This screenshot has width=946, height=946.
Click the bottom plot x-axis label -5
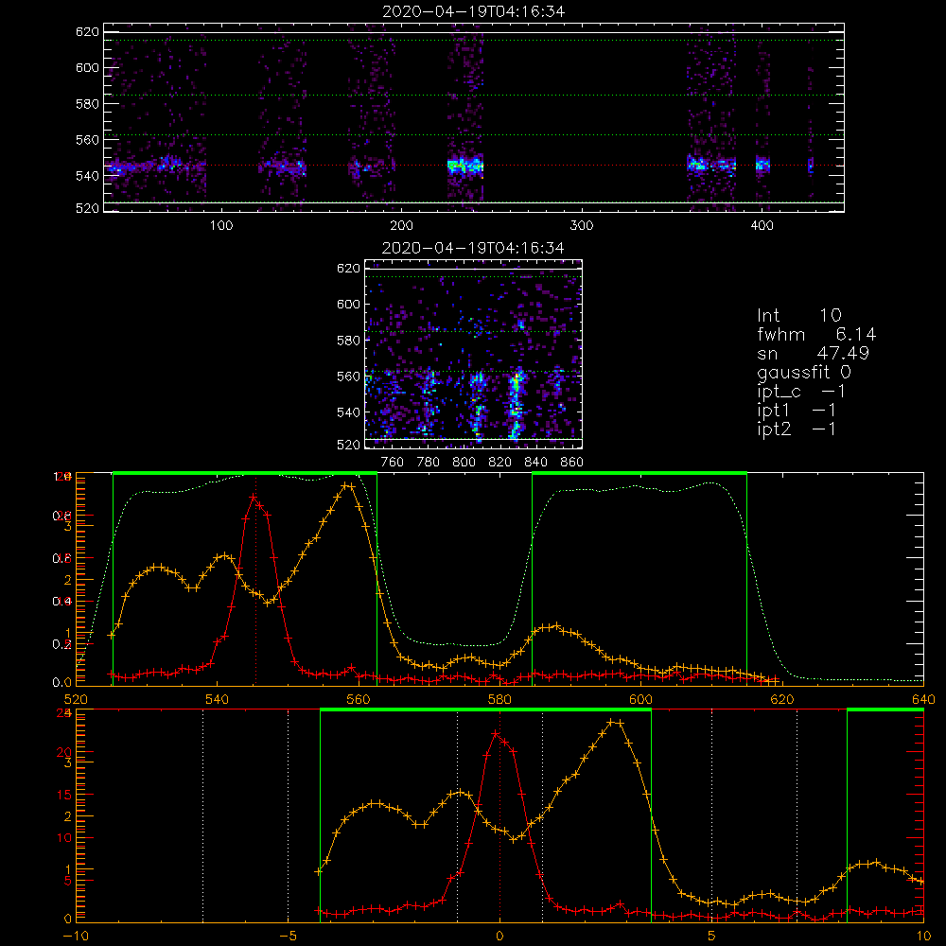[288, 937]
